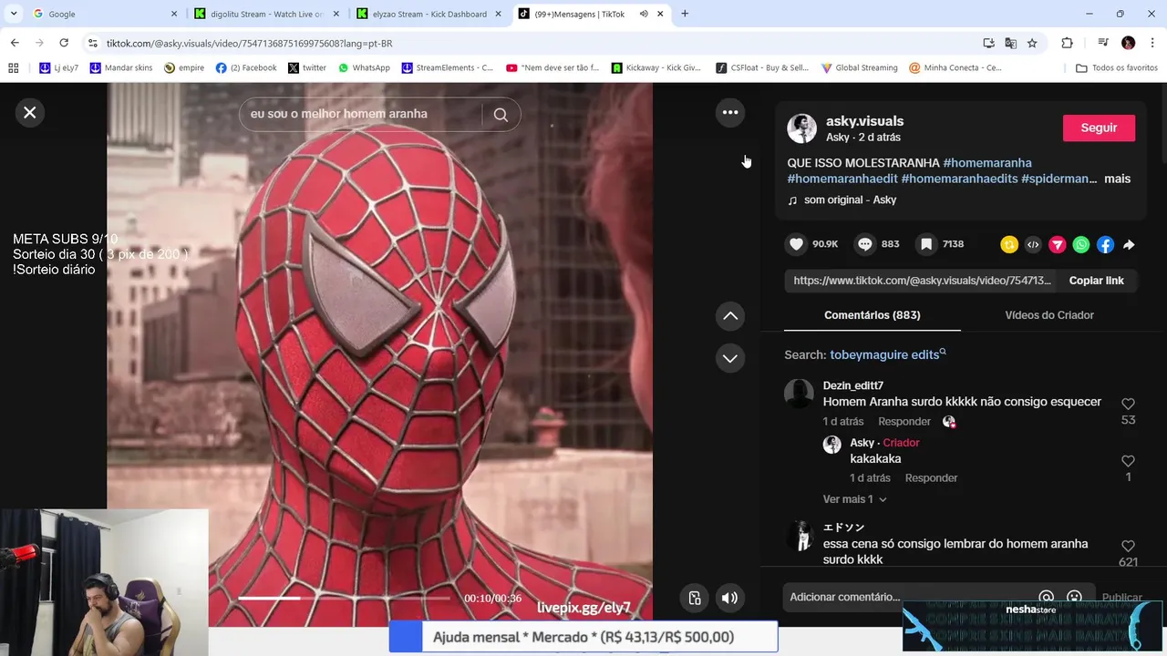
Task: Send to friends with red paper-plane icon
Action: click(x=1058, y=244)
